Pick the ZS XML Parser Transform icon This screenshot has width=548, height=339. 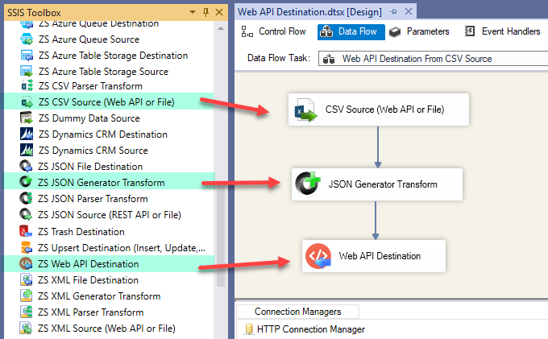26,312
